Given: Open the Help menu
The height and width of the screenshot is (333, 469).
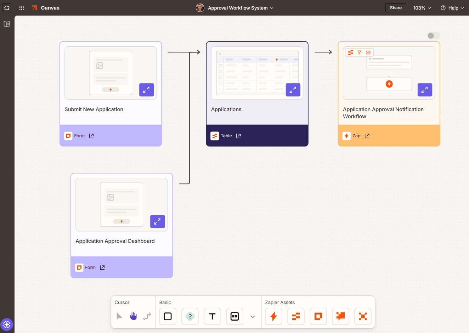Looking at the screenshot, I should click(x=452, y=7).
